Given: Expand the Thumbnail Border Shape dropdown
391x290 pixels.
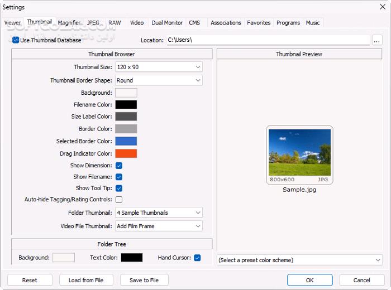Looking at the screenshot, I should [159, 80].
